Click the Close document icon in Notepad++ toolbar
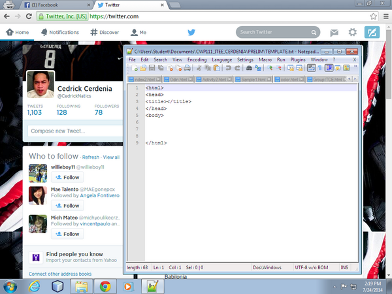 [170, 68]
